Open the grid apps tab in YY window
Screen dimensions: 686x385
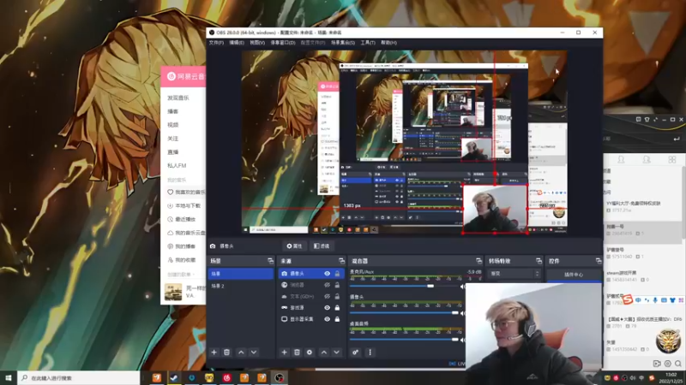(x=672, y=159)
